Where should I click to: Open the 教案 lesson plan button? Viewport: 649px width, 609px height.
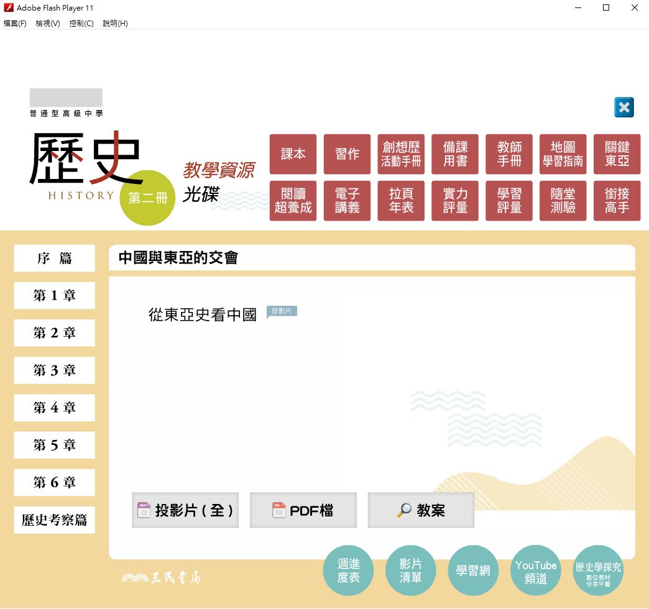click(x=421, y=510)
